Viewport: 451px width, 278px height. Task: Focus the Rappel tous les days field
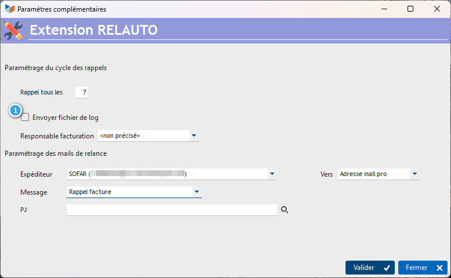[81, 92]
